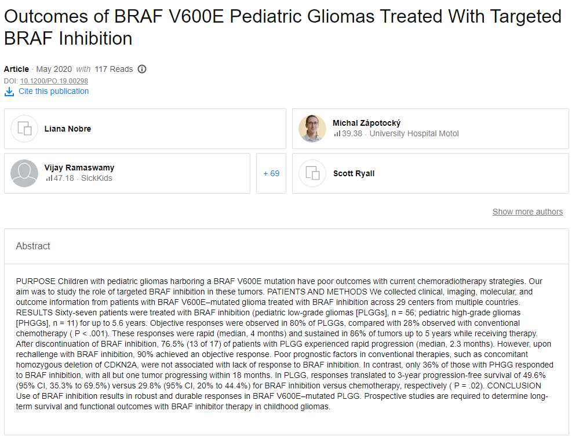572x440 pixels.
Task: Click the score bar icon next to 47.18
Action: click(x=49, y=179)
